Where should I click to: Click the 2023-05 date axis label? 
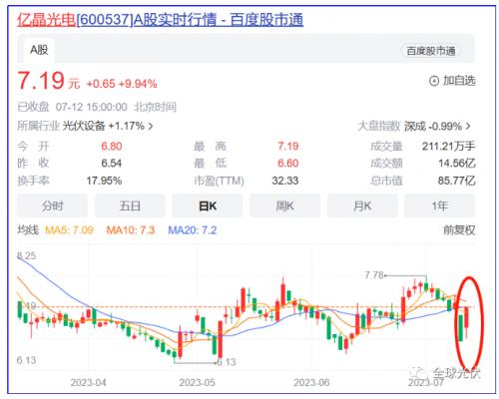point(198,383)
